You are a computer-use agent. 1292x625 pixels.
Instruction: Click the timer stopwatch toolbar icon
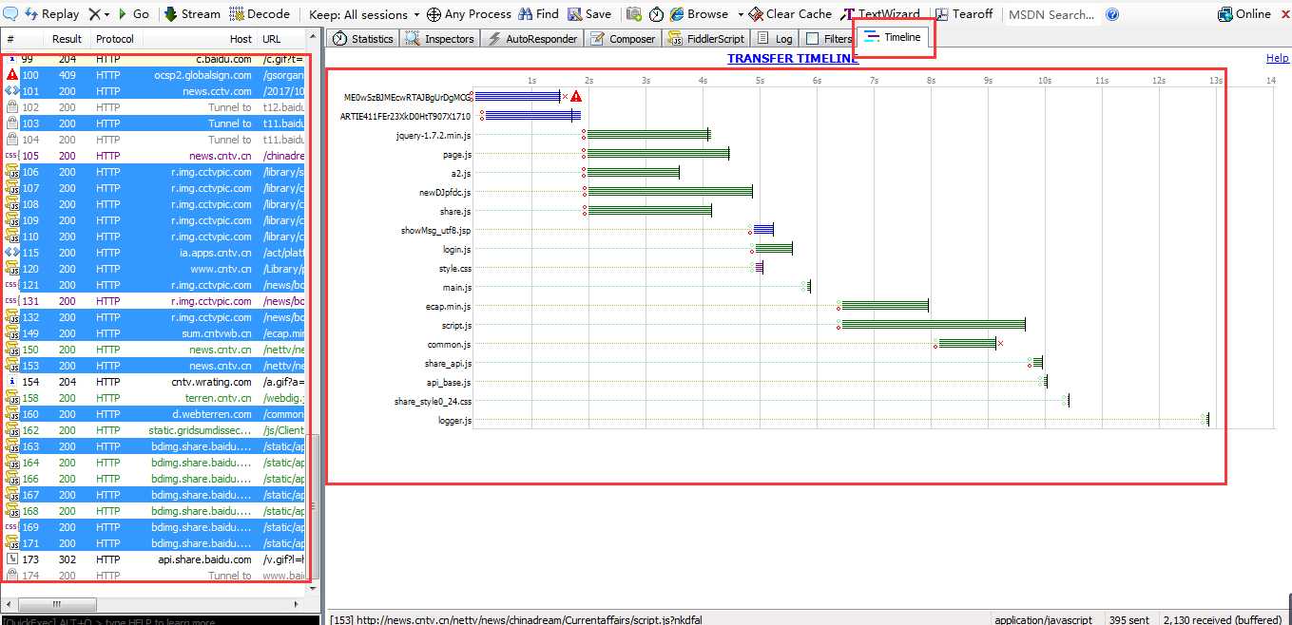657,14
